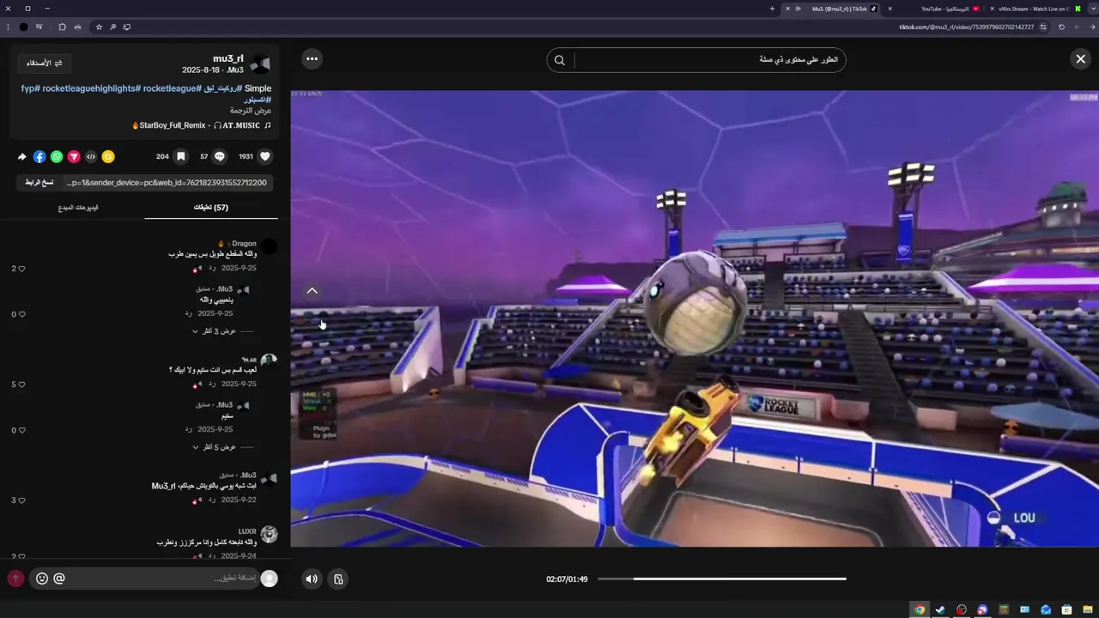Open Chrome from the taskbar
Image resolution: width=1099 pixels, height=618 pixels.
(920, 610)
